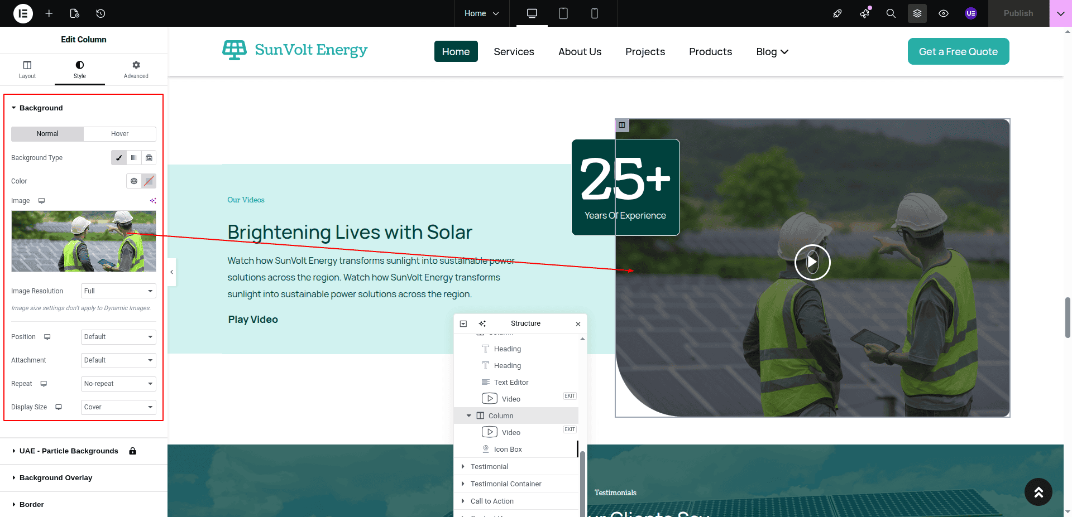Switch to mobile responsive view
This screenshot has width=1072, height=517.
pyautogui.click(x=595, y=13)
